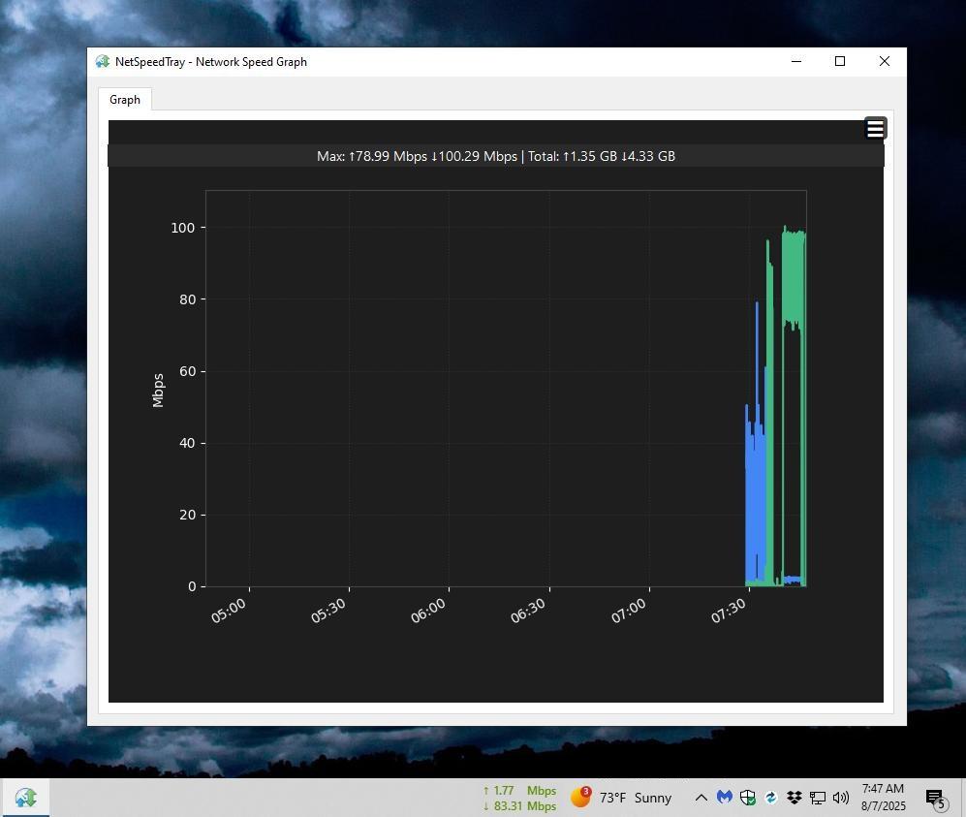
Task: Close the Network Speed Graph window
Action: click(884, 62)
